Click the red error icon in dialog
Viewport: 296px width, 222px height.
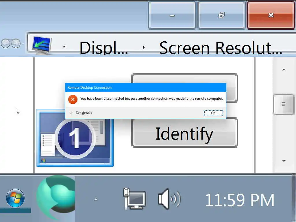point(73,99)
